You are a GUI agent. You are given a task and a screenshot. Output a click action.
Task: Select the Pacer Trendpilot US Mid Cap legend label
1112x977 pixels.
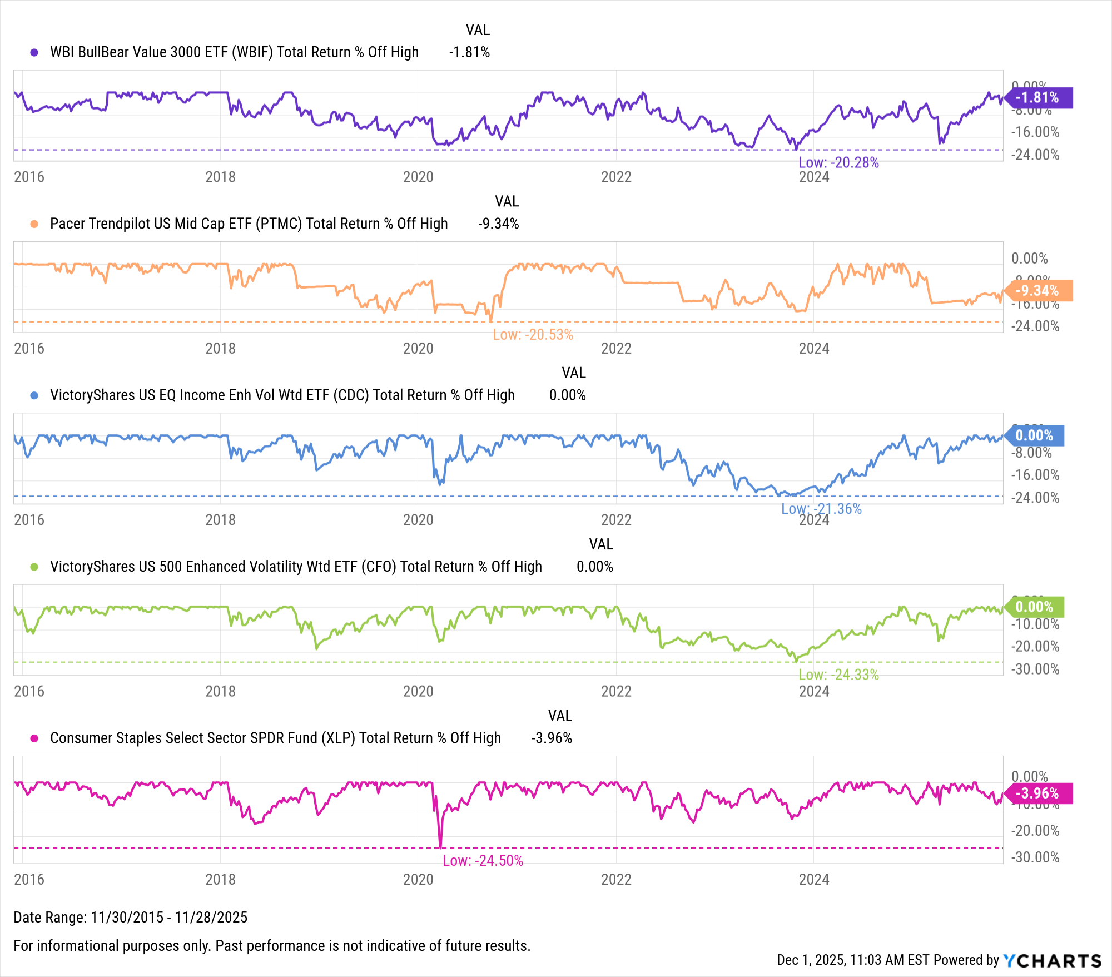click(x=249, y=224)
